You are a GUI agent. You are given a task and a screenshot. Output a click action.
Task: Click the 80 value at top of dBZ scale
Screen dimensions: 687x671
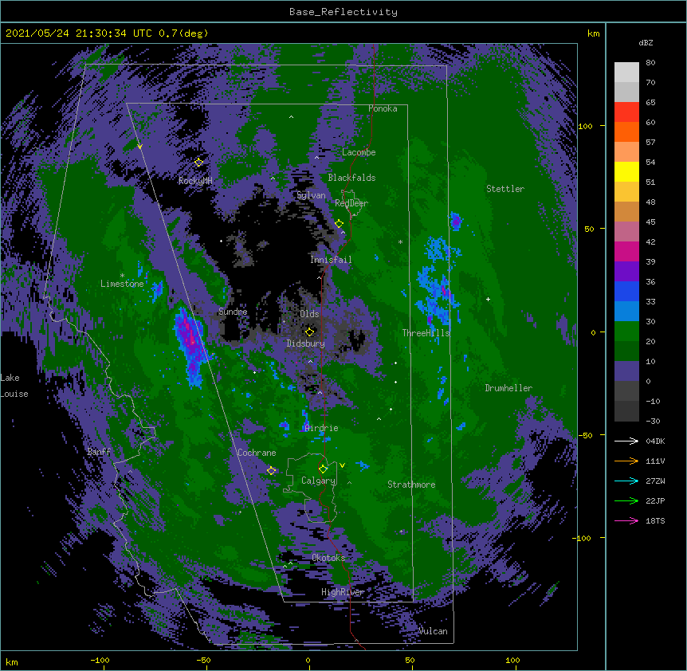650,63
